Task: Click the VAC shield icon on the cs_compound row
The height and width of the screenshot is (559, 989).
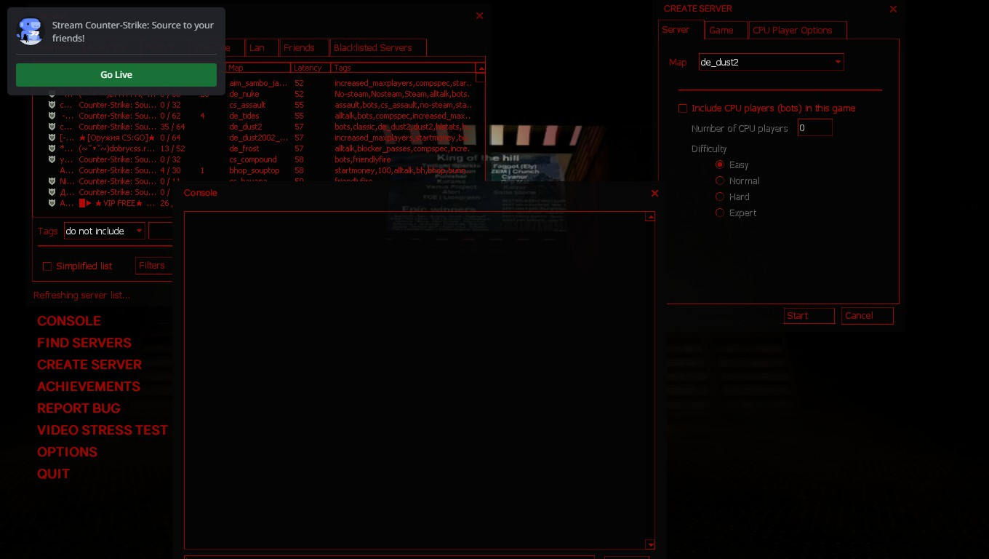Action: click(52, 159)
